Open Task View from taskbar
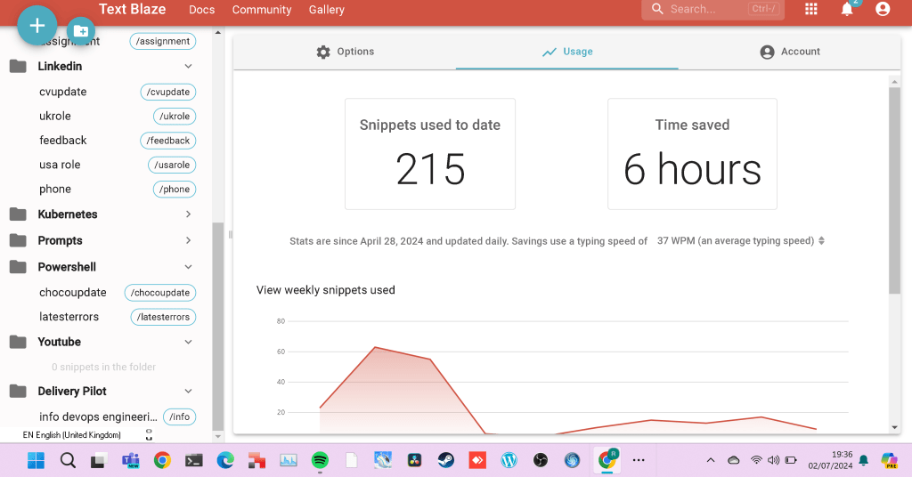Image resolution: width=912 pixels, height=477 pixels. coord(99,461)
